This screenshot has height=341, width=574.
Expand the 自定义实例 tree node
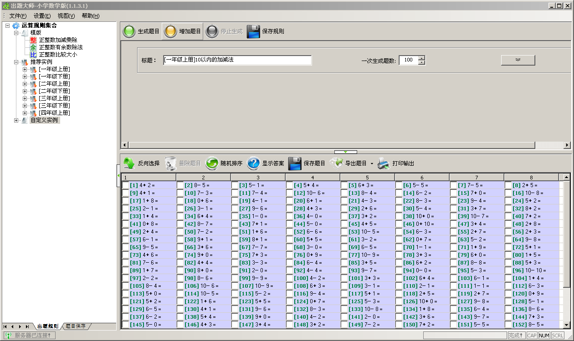pos(16,120)
